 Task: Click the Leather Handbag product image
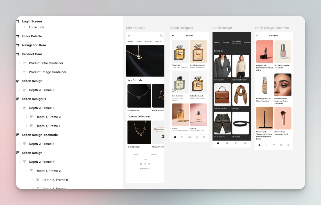click(223, 95)
